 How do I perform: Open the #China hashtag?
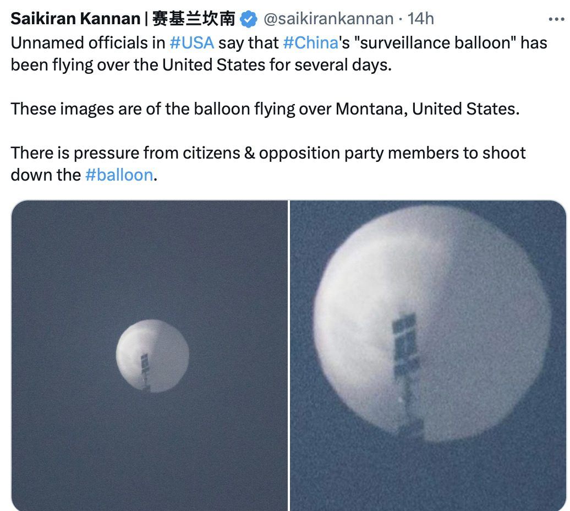pos(310,43)
